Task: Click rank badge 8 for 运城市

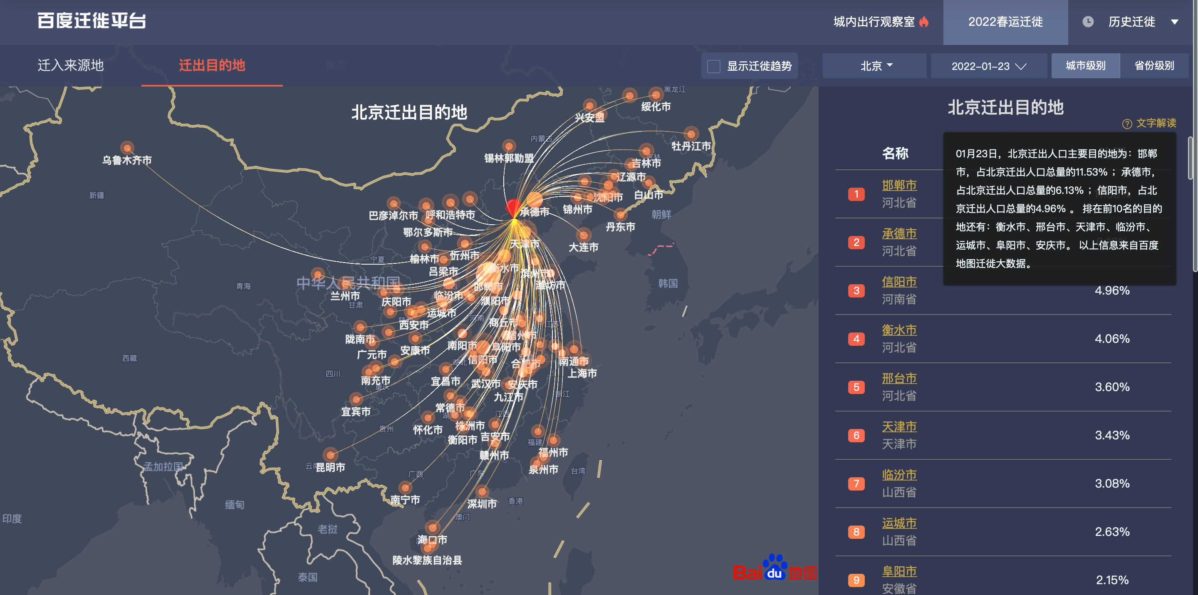Action: click(856, 532)
